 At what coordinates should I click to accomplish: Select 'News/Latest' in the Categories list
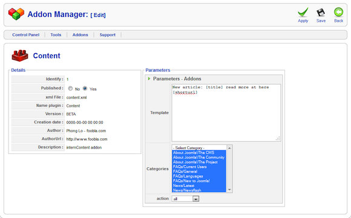tap(199, 185)
